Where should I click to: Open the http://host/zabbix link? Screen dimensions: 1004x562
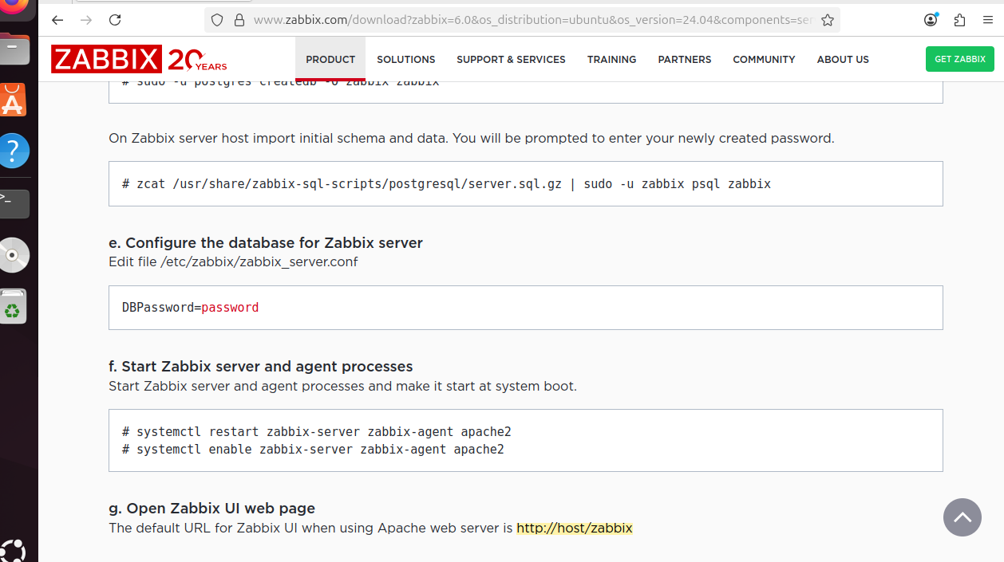tap(575, 528)
